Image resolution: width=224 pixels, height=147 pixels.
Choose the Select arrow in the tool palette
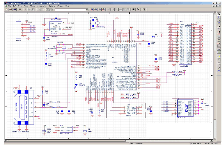pyautogui.click(x=219, y=14)
